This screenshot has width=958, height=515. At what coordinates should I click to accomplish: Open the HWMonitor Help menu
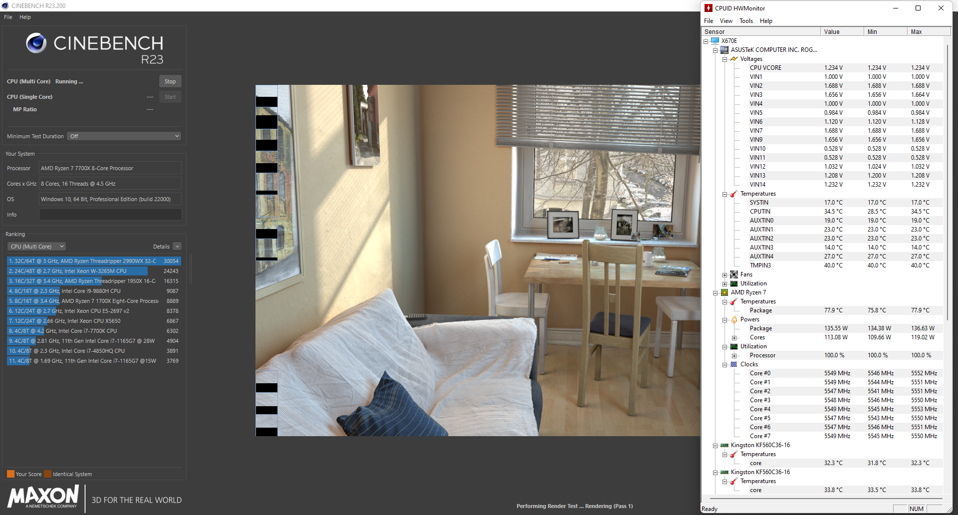pyautogui.click(x=766, y=21)
